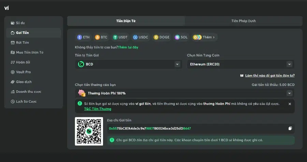This screenshot has width=307, height=162.
Task: Click the deposit QR code image
Action: (x=89, y=131)
